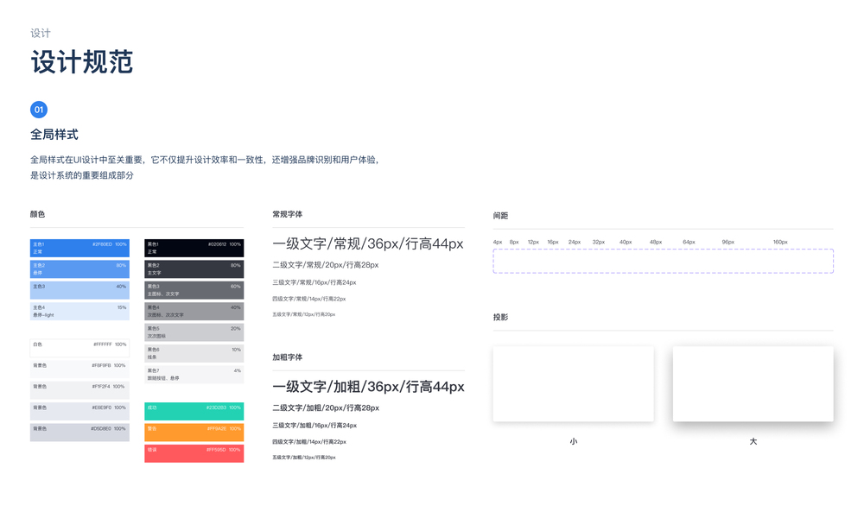Click the 颜色 section label
This screenshot has width=864, height=518.
[x=37, y=214]
